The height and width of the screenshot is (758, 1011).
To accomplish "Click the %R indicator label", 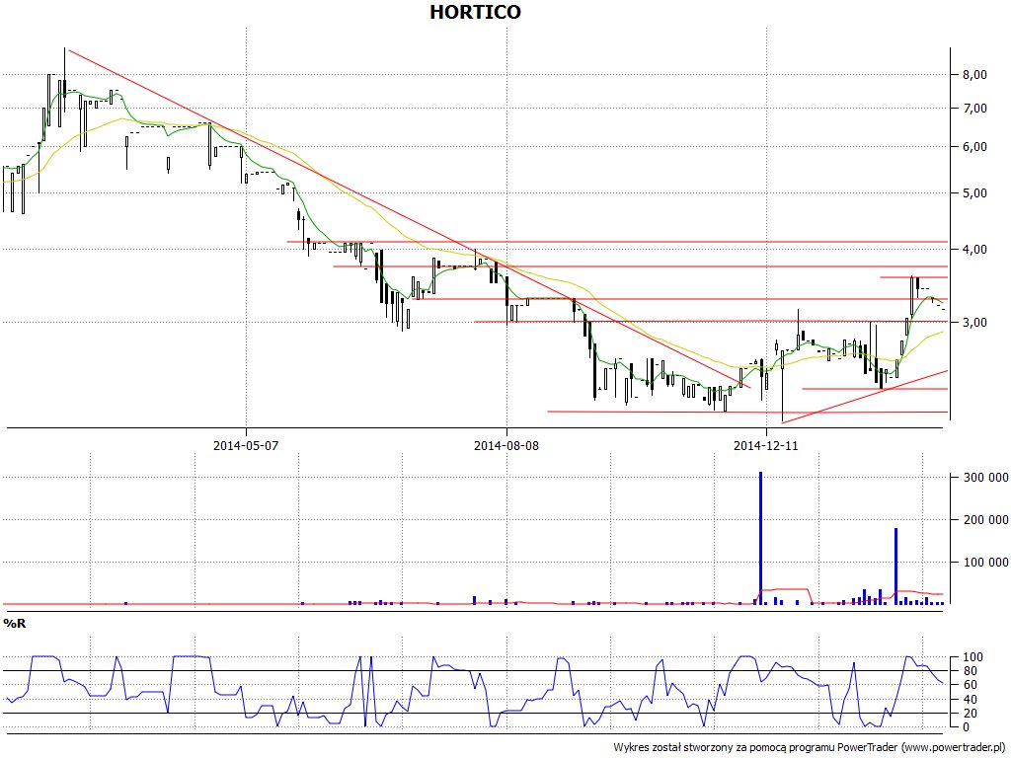I will pyautogui.click(x=14, y=624).
